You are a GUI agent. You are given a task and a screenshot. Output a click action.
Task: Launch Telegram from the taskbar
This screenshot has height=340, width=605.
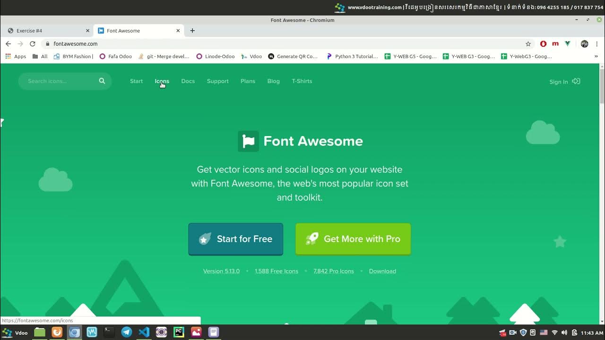click(x=126, y=332)
